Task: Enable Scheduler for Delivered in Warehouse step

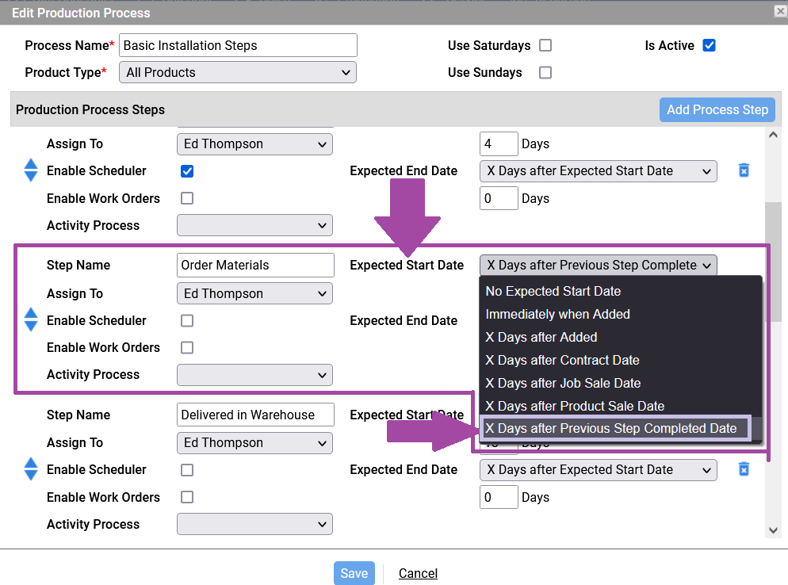Action: (x=187, y=469)
